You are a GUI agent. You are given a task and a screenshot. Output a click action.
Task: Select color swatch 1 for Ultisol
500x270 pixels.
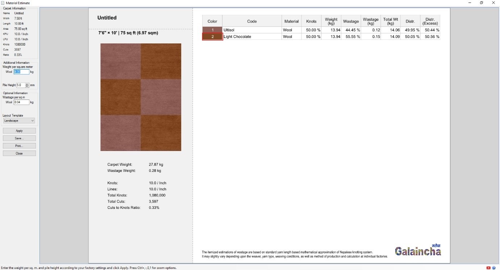click(x=212, y=30)
